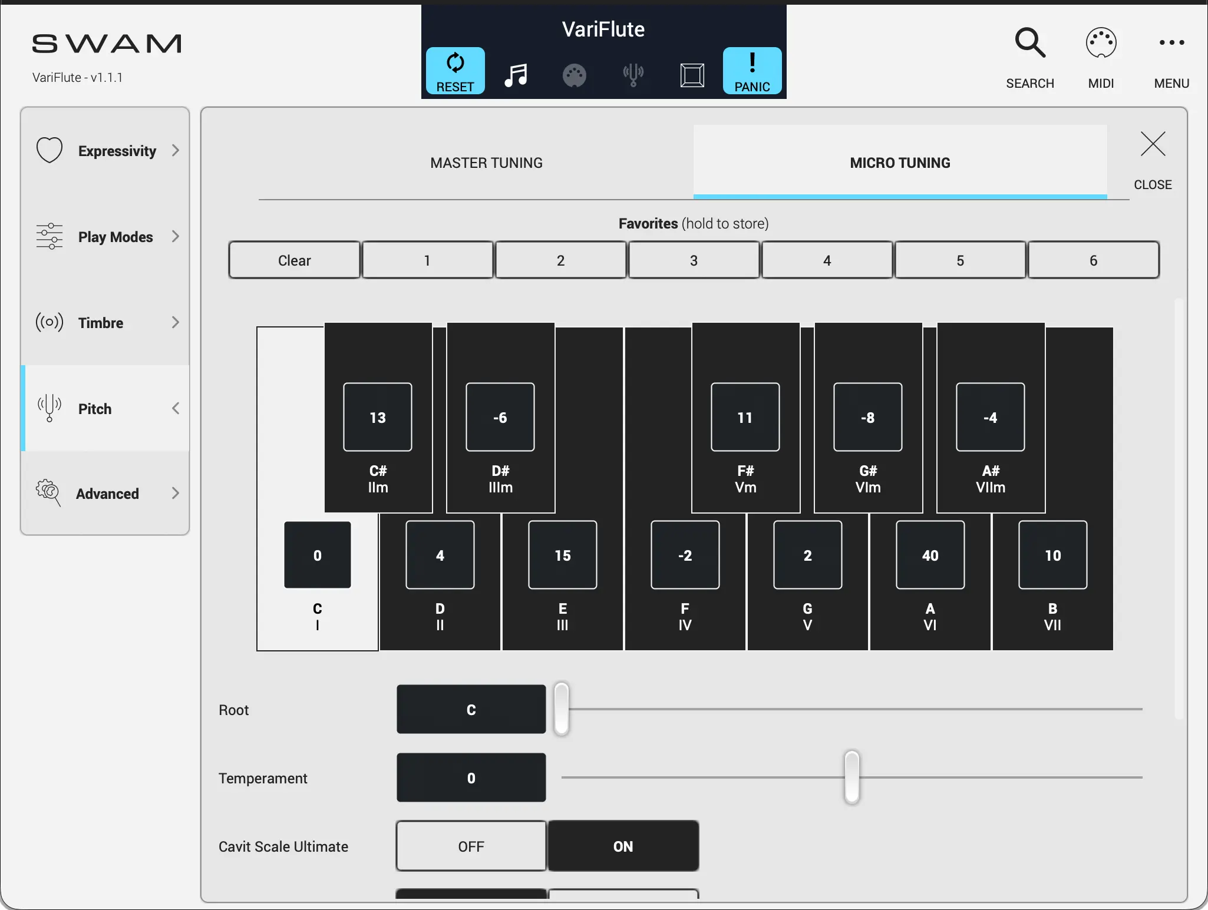
Task: Disable Cavit Scale Ultimate by clicking OFF
Action: point(470,846)
